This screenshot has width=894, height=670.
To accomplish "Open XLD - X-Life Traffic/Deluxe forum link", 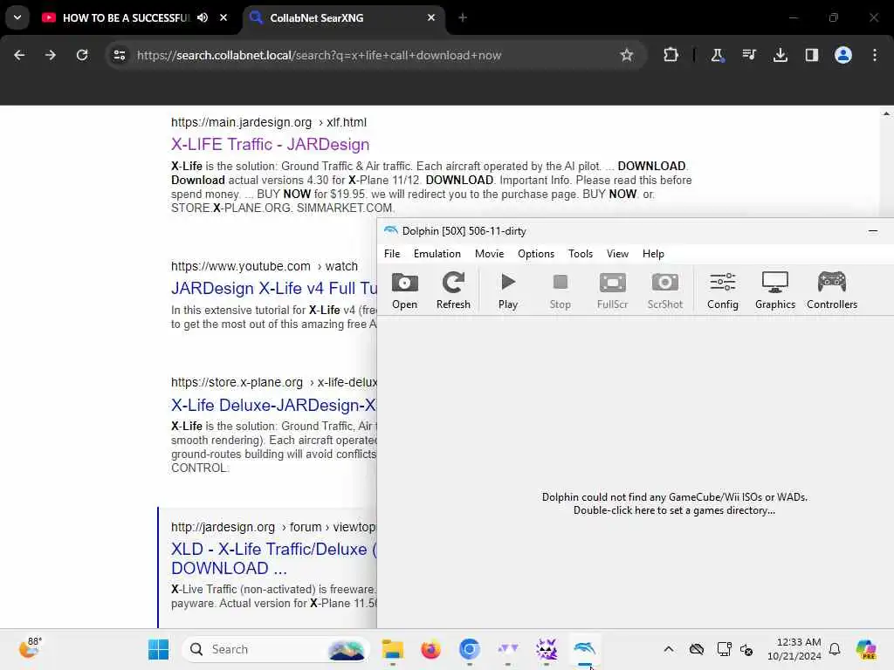I will [x=273, y=558].
